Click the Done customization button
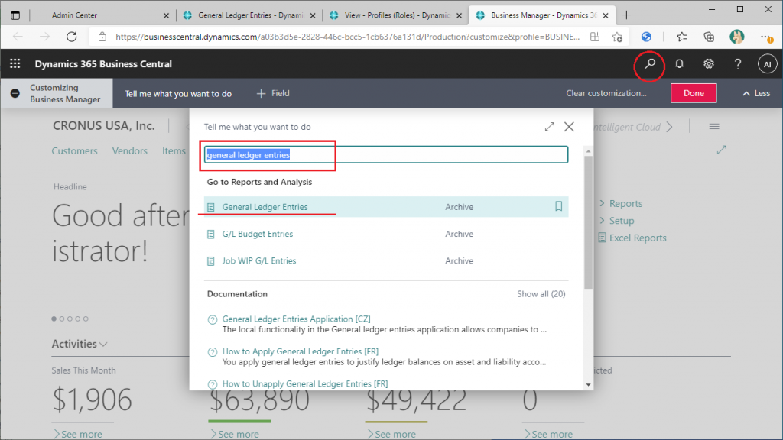This screenshot has height=440, width=783. click(x=694, y=93)
